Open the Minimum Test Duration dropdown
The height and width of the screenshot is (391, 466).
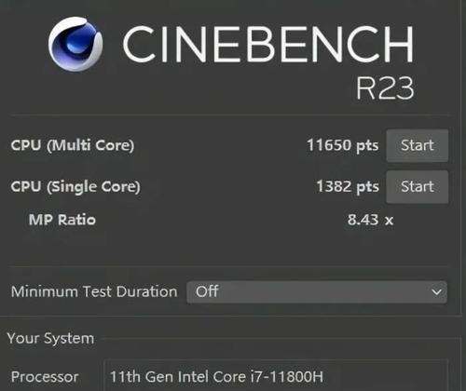(317, 292)
